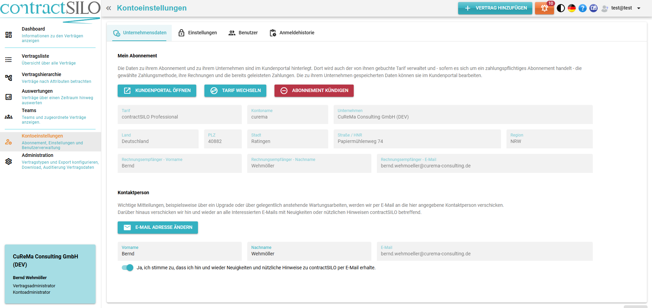Screen dimensions: 652x308
Task: Click the red Abonnement kündigen button
Action: (314, 91)
